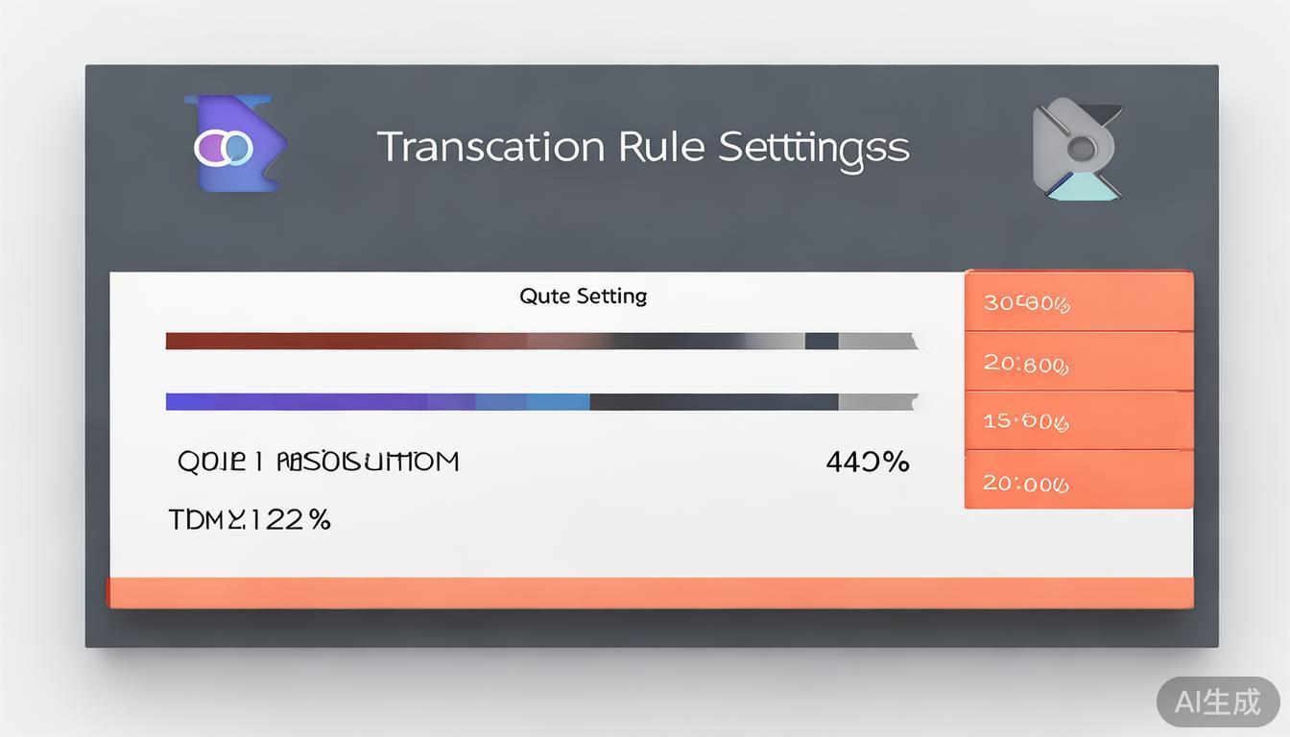Choose the 20:000 bottom orange option
This screenshot has width=1290, height=737.
click(x=1078, y=482)
